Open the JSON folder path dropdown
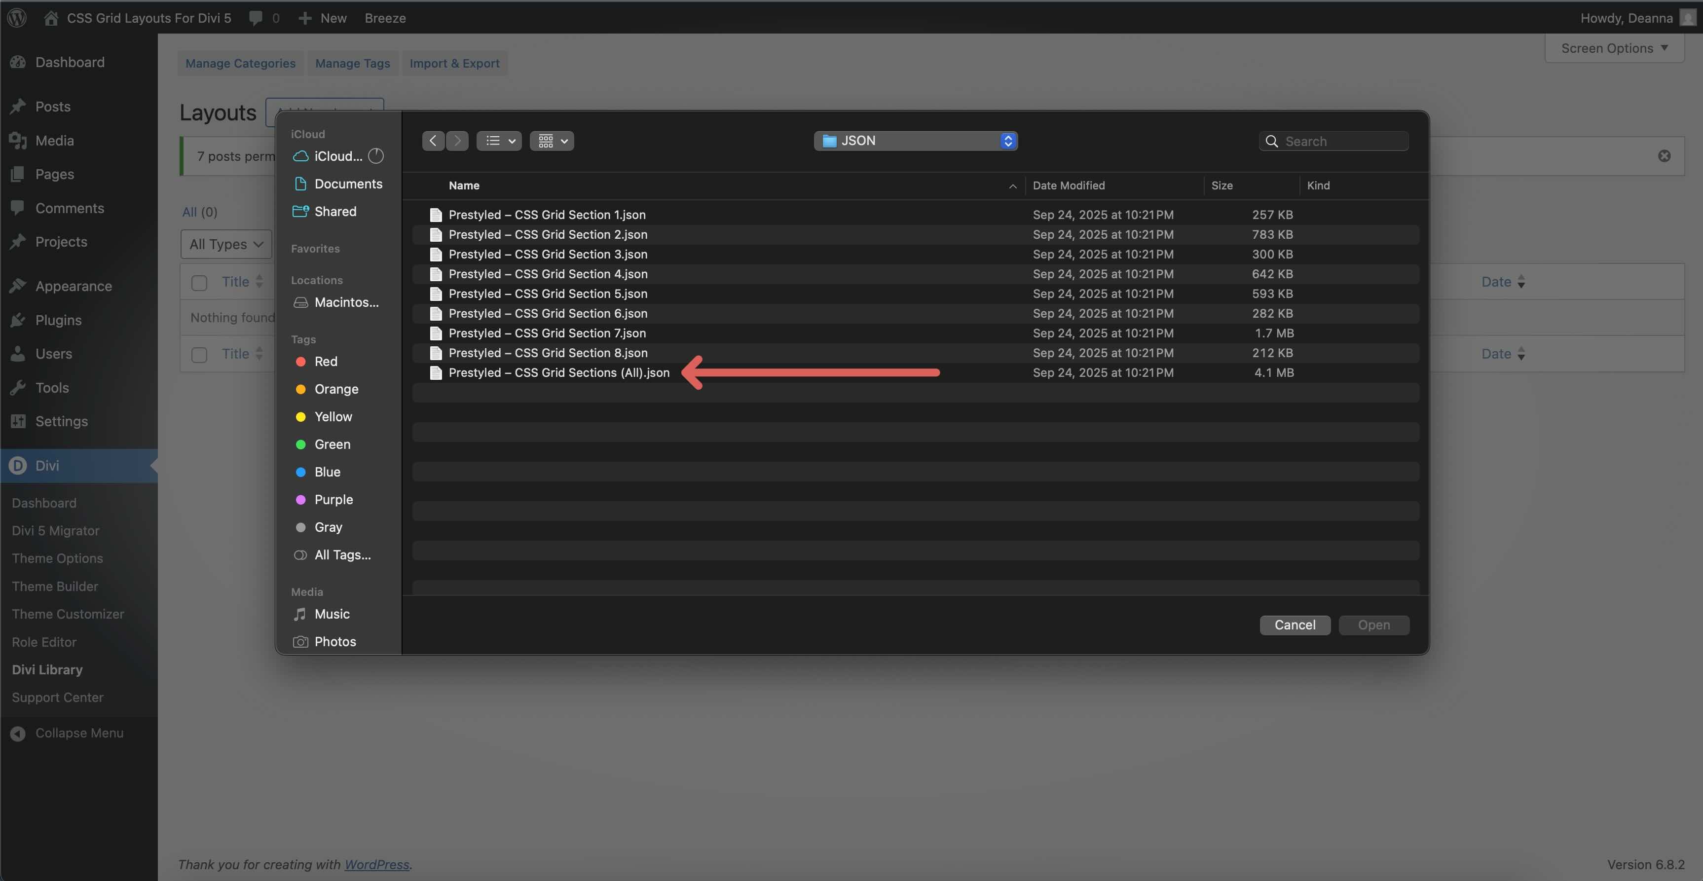The height and width of the screenshot is (881, 1703). point(915,141)
